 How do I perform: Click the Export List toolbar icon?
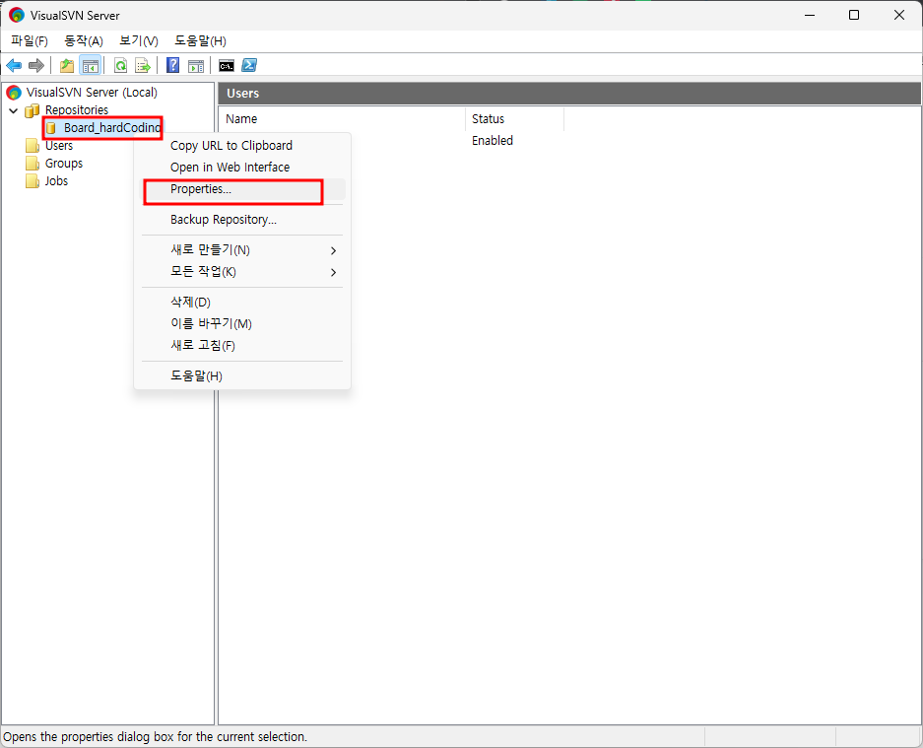pos(143,65)
